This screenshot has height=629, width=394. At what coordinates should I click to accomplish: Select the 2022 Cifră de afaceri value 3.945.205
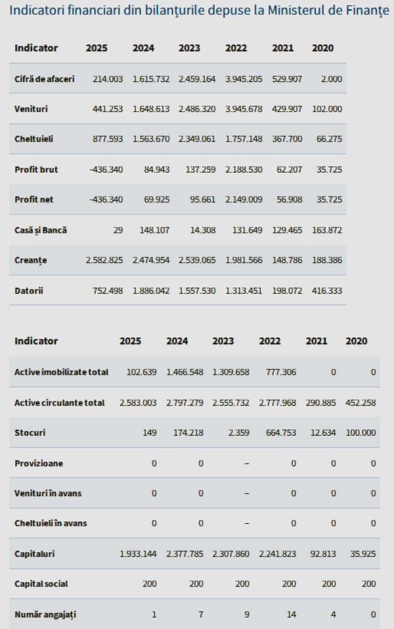(x=244, y=79)
